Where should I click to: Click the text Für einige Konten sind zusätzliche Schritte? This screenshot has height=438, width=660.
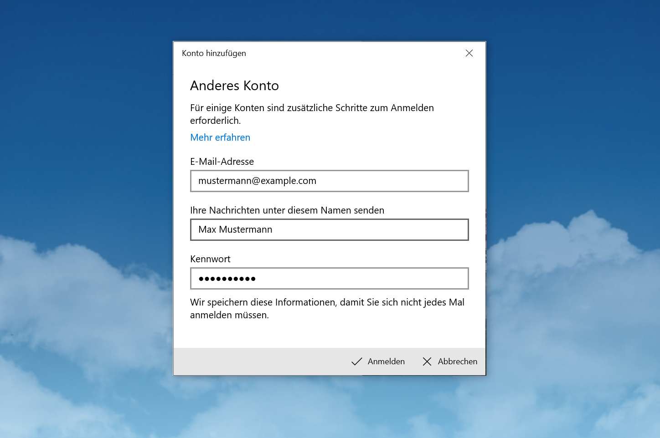(x=312, y=114)
